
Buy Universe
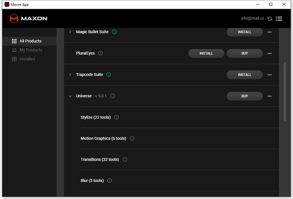[x=245, y=96]
